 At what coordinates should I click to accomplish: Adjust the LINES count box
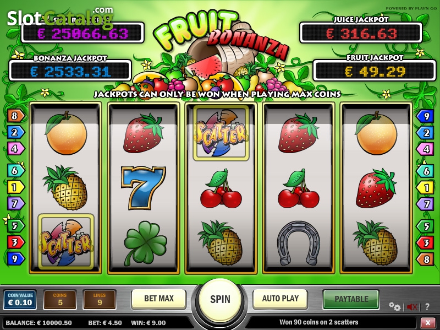tap(100, 300)
